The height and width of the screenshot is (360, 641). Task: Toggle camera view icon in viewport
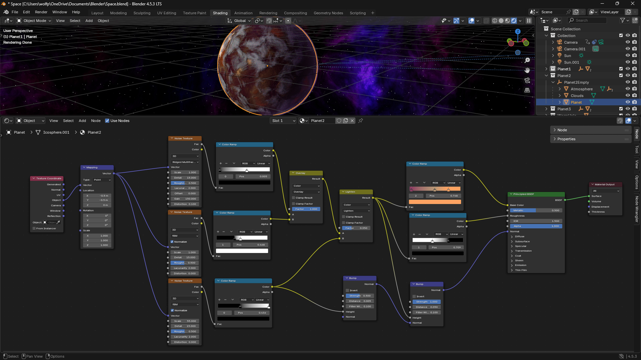pos(527,80)
